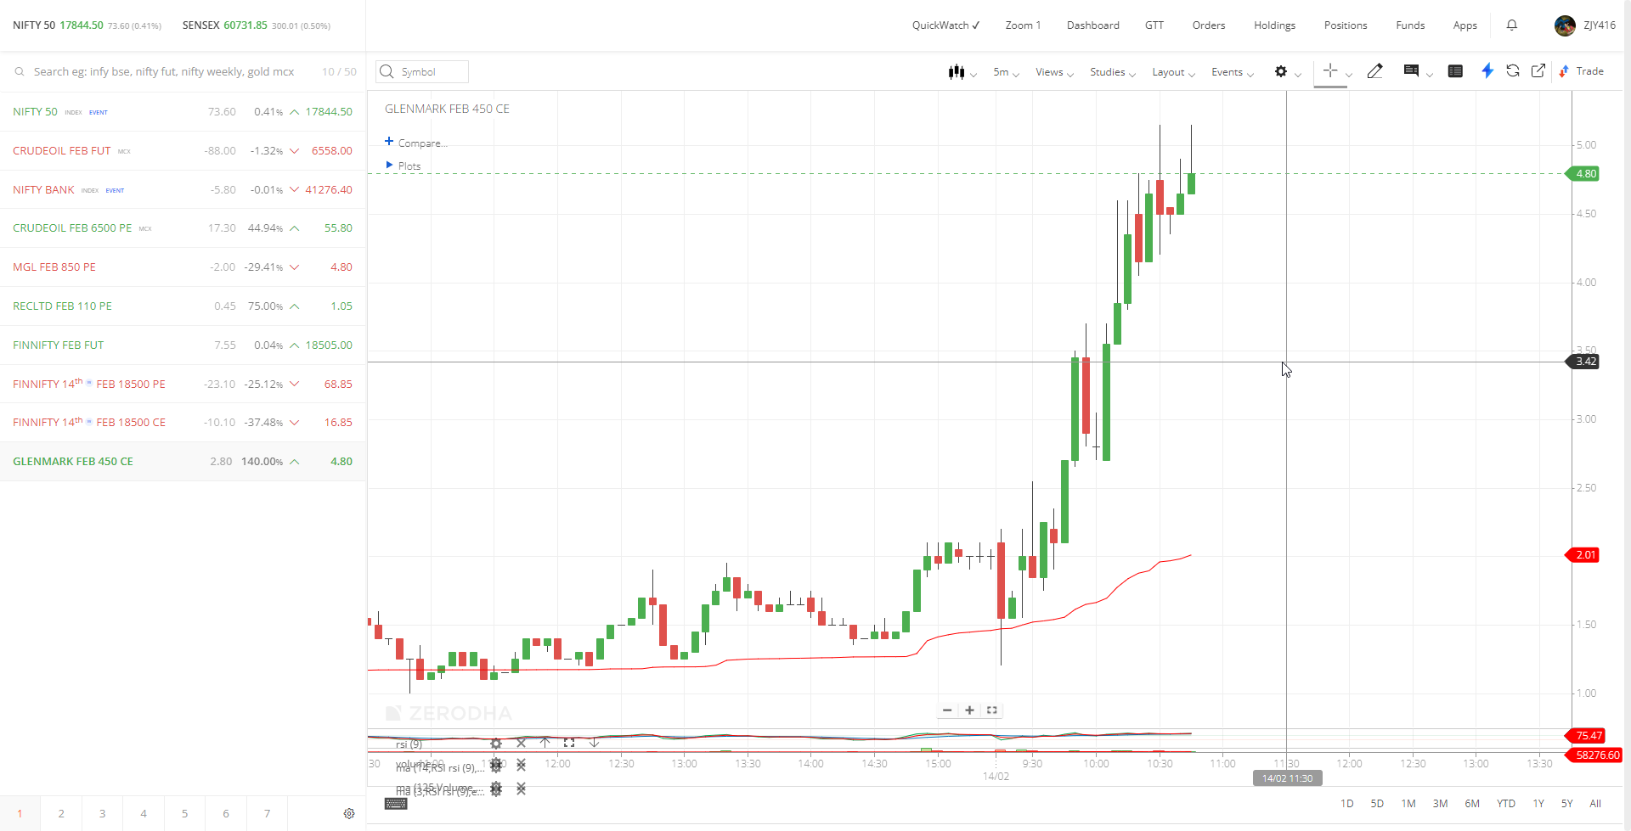Select RECLTD FEB 110 PE row
Image resolution: width=1631 pixels, height=831 pixels.
coord(183,306)
